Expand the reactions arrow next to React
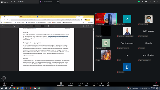 pyautogui.click(x=89, y=83)
